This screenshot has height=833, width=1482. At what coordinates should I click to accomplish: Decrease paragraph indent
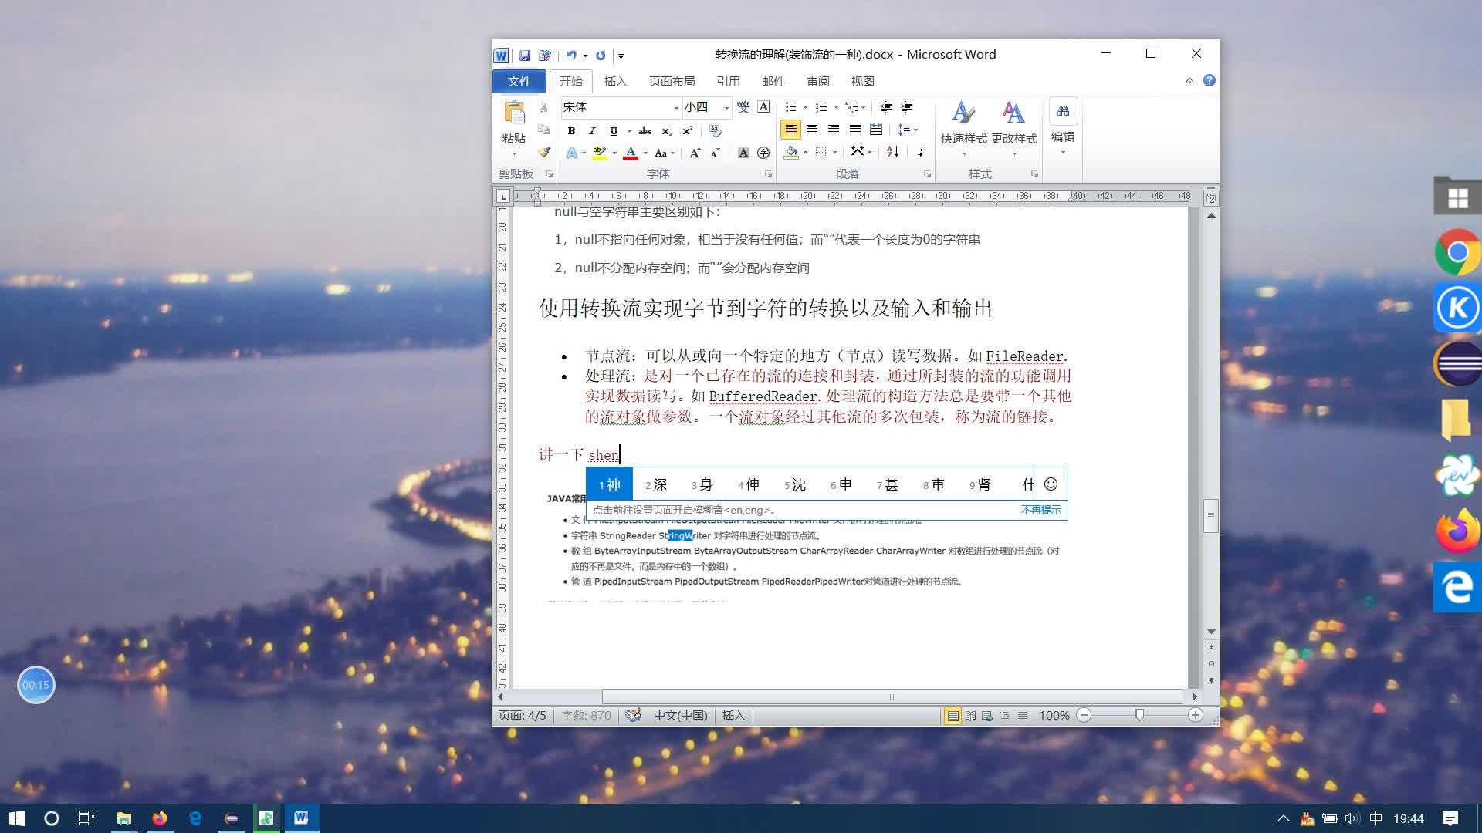coord(886,107)
